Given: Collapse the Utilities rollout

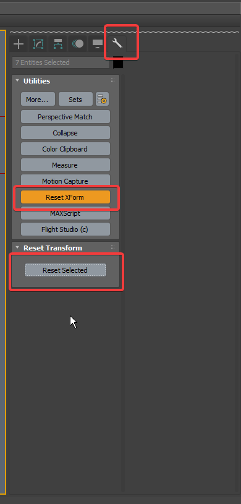Looking at the screenshot, I should [17, 80].
